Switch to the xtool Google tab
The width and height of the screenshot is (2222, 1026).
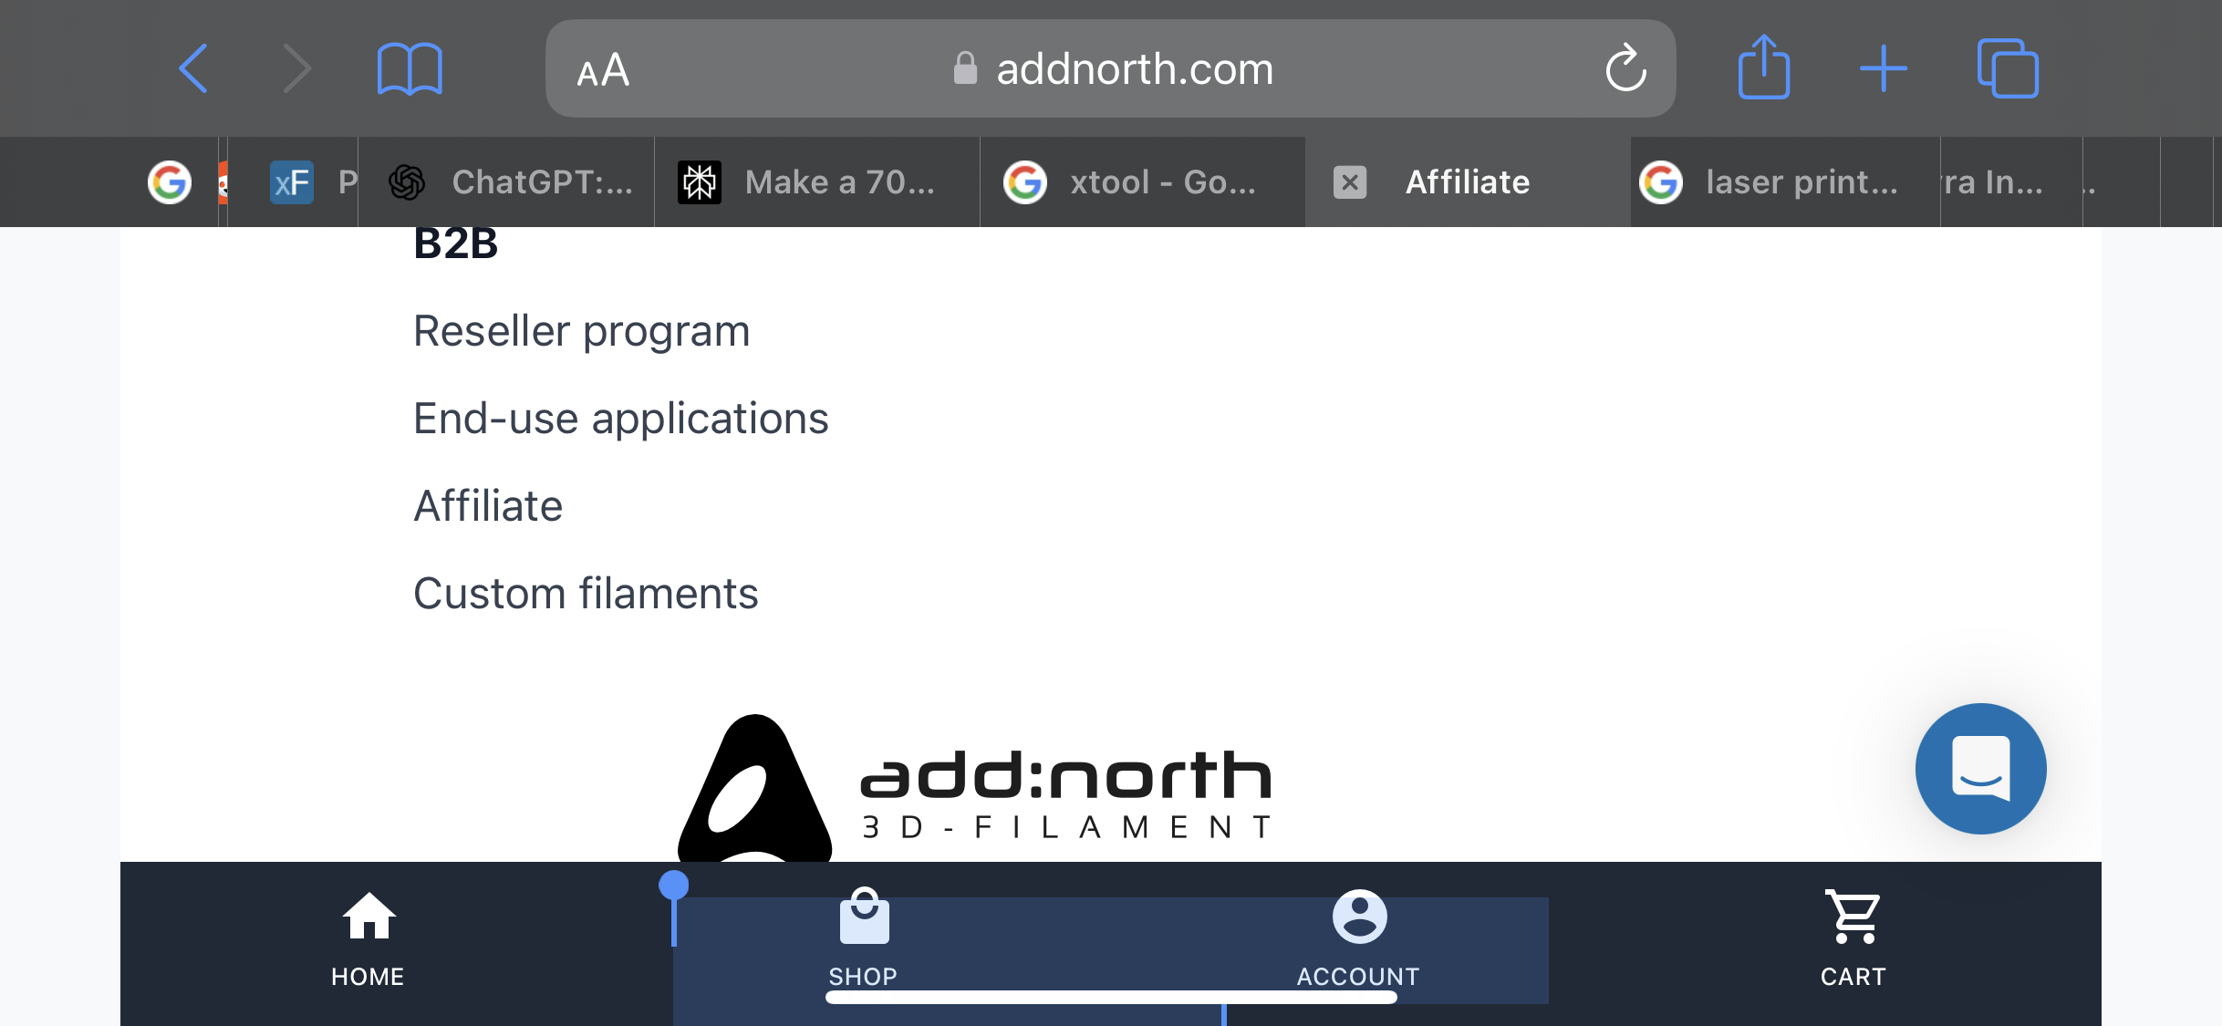coord(1143,182)
